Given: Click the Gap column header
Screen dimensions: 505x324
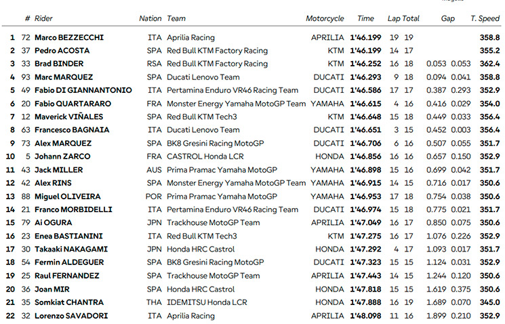Looking at the screenshot, I should pos(447,19).
